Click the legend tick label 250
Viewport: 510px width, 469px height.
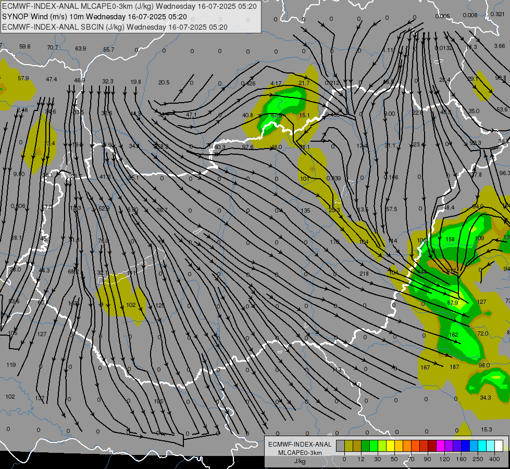[x=478, y=459]
